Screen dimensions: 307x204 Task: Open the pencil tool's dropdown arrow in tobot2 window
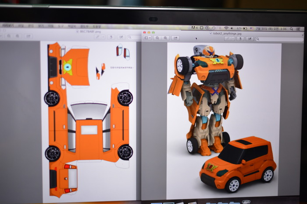point(232,38)
